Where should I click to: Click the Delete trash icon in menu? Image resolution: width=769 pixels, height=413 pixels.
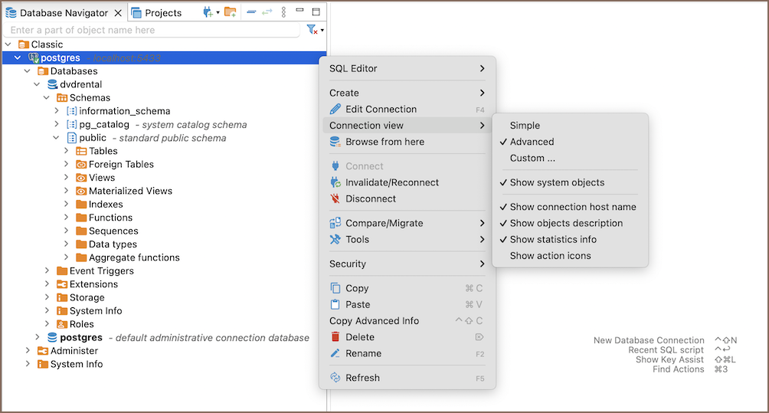pyautogui.click(x=335, y=337)
